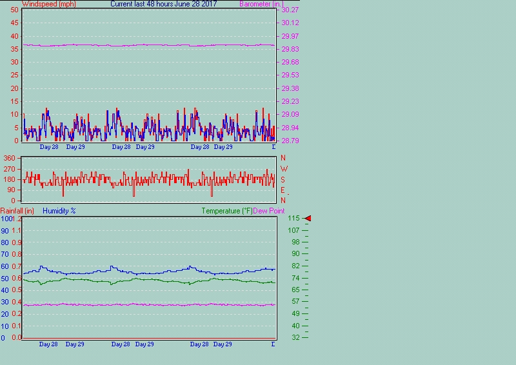
Task: Click the 107 value on temperature scale
Action: pyautogui.click(x=294, y=230)
